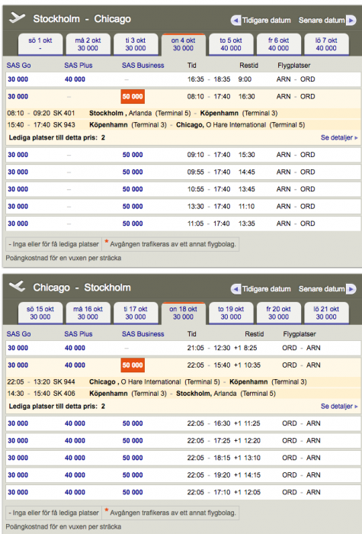Choose SAS Plus 40 000 on flight arriving 18:15 +1

[75, 458]
